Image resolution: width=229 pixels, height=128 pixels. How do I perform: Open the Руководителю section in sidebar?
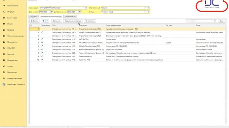pyautogui.click(x=13, y=6)
